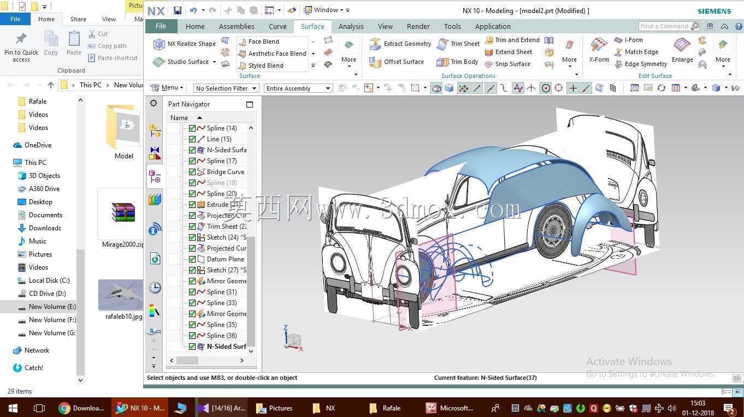Screen dimensions: 744x417
Task: Expand More in Surface Operations group
Action: pyautogui.click(x=569, y=52)
